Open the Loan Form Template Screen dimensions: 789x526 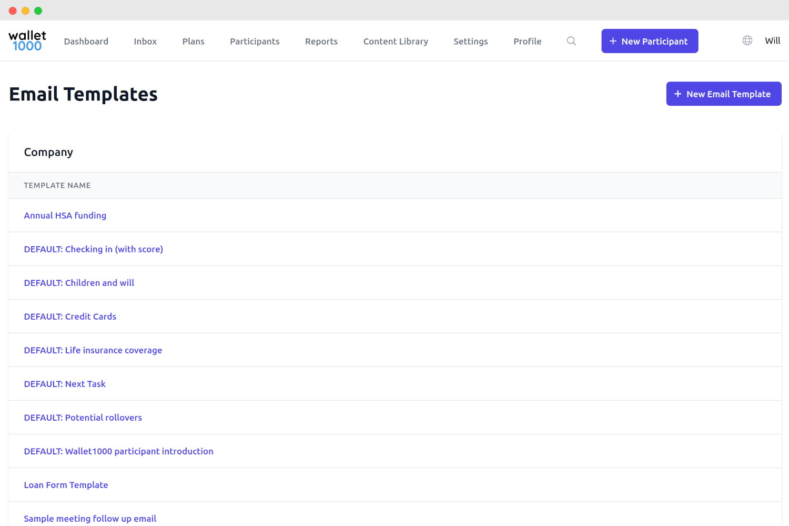coord(66,484)
